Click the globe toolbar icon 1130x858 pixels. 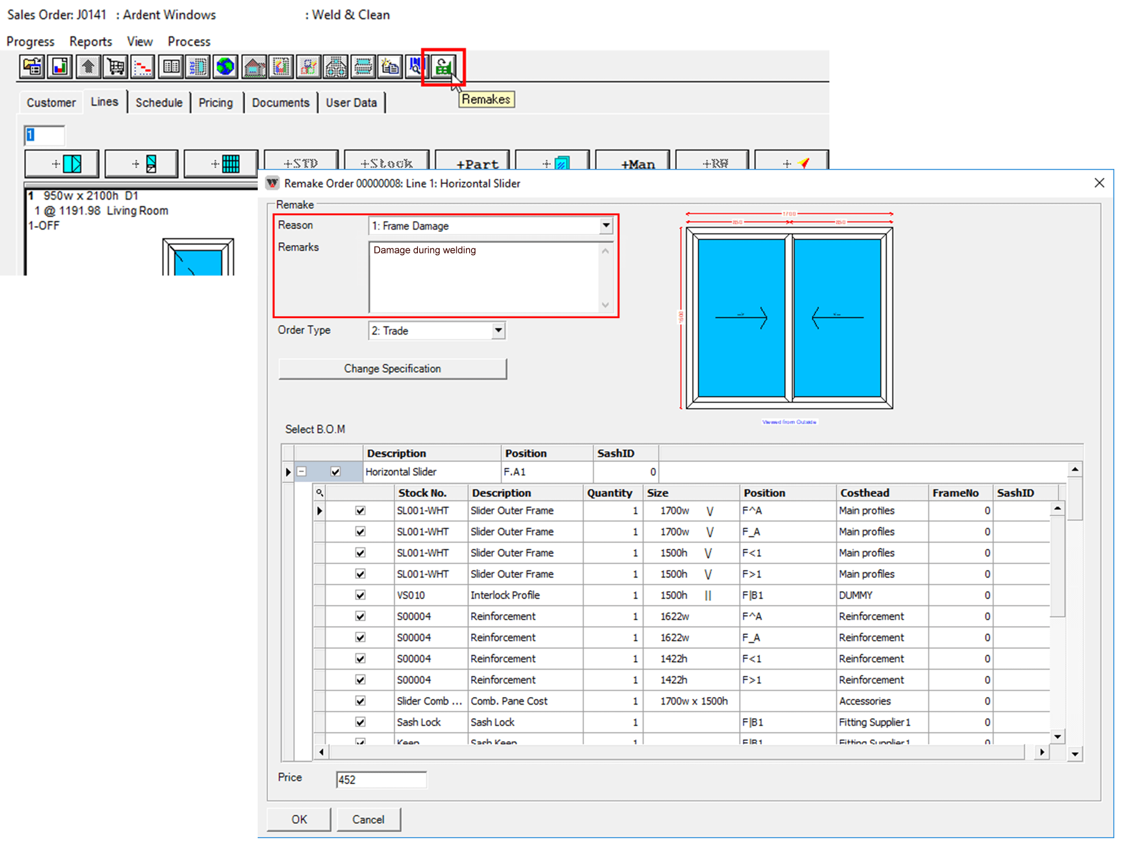click(x=225, y=67)
